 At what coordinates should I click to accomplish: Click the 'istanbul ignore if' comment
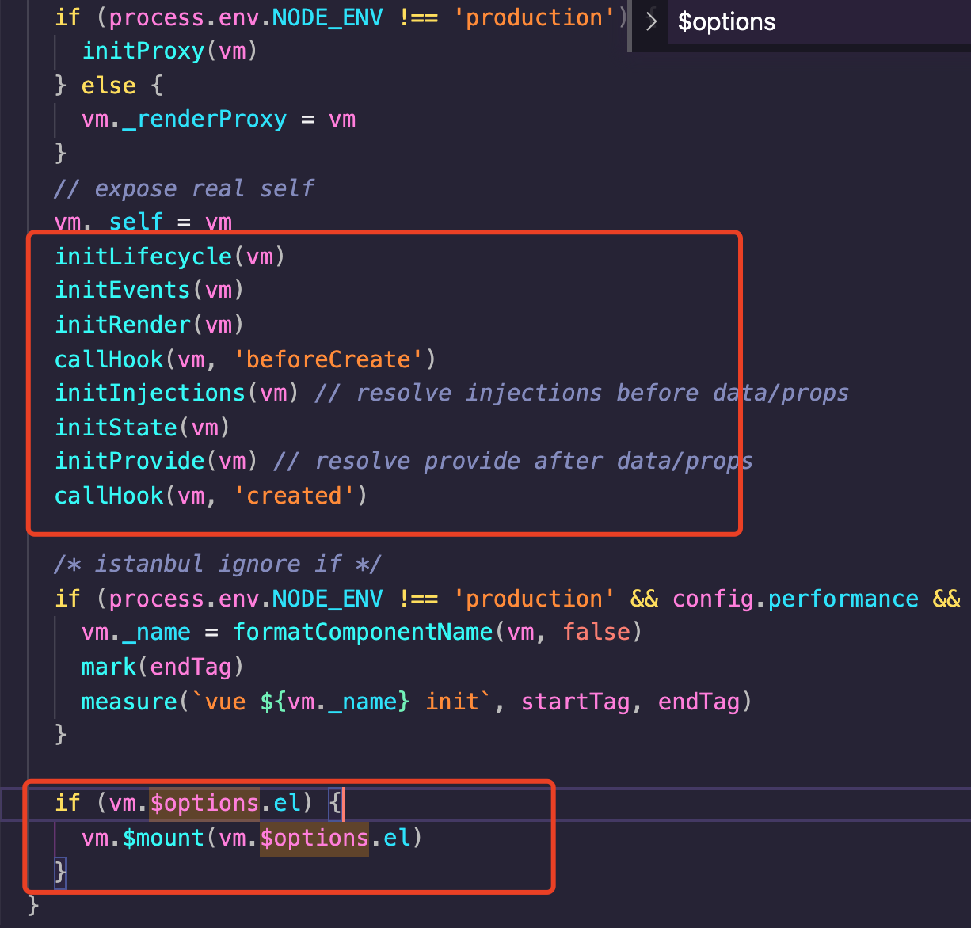tap(218, 564)
